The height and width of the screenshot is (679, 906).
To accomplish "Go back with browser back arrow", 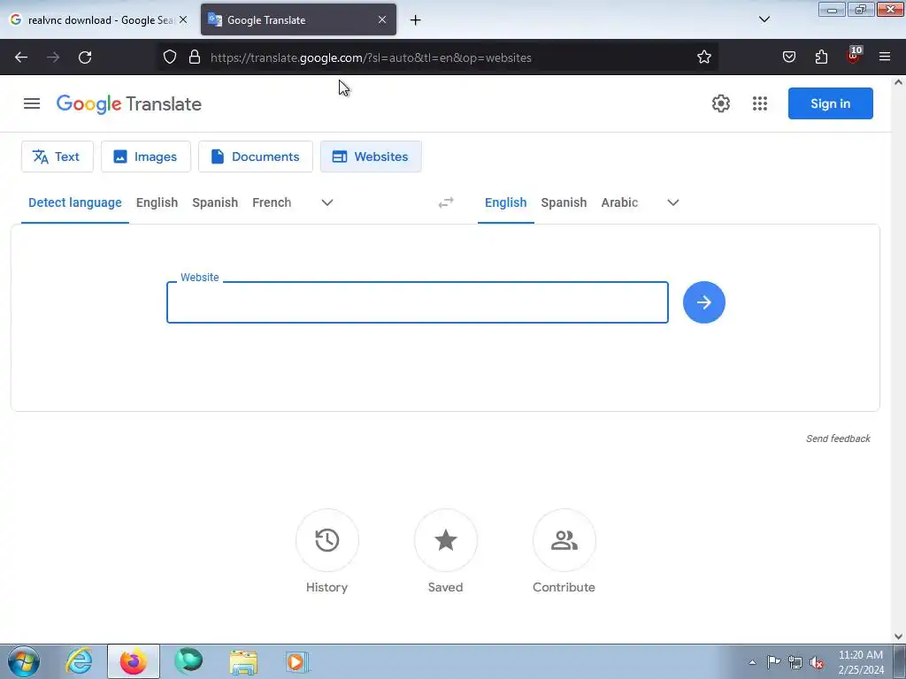I will pyautogui.click(x=21, y=57).
